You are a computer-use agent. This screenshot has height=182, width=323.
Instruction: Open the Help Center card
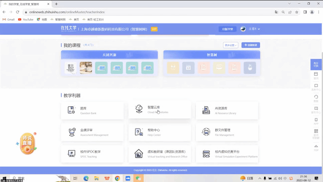pyautogui.click(x=160, y=132)
